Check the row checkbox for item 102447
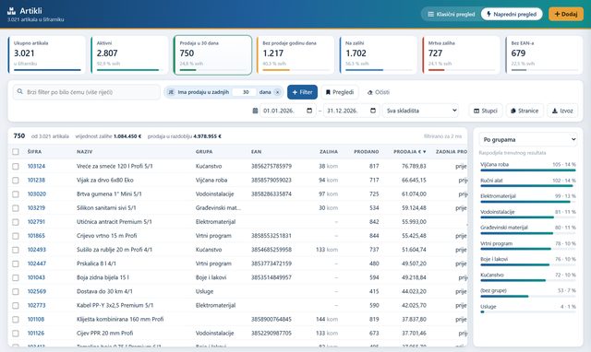 pyautogui.click(x=16, y=264)
